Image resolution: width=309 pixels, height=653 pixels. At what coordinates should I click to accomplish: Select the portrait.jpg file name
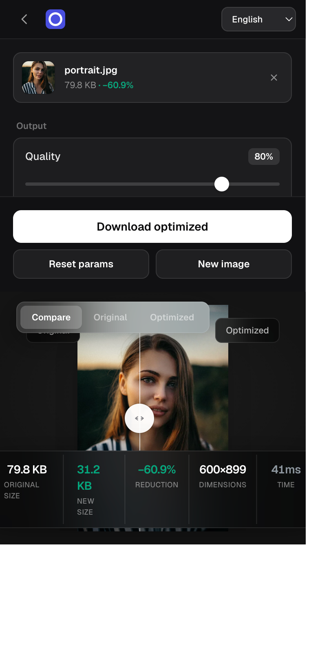pyautogui.click(x=91, y=70)
